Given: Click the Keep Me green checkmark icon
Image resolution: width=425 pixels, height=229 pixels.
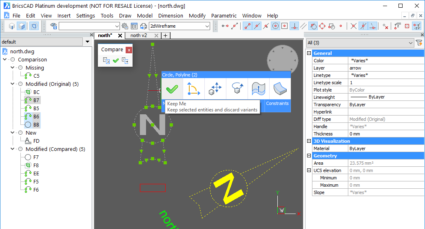Looking at the screenshot, I should (172, 88).
